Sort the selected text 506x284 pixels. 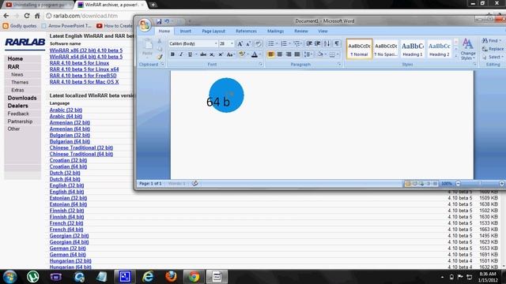[x=327, y=44]
